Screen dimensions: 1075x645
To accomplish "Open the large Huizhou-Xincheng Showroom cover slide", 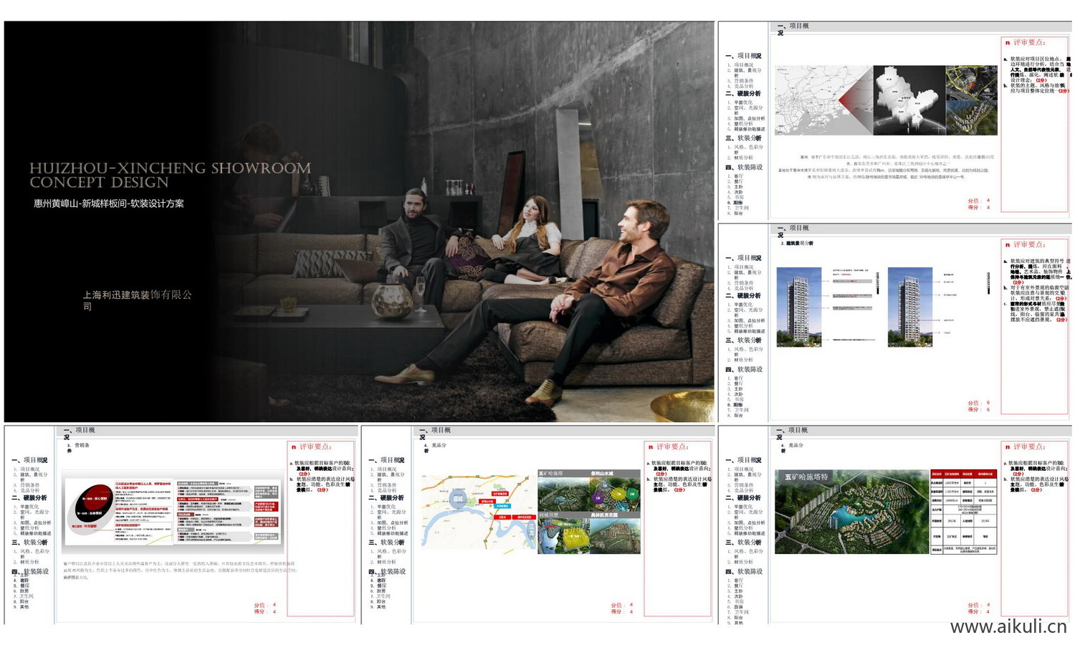I will (358, 221).
